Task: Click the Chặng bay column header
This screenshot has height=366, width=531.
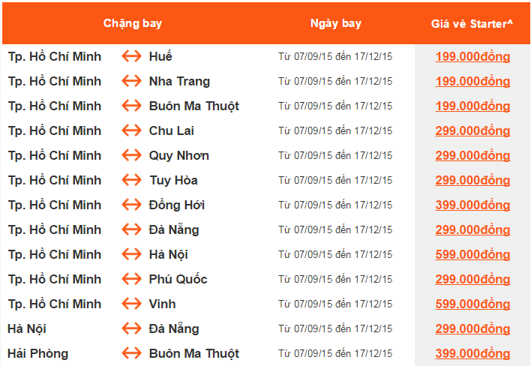Action: [133, 23]
